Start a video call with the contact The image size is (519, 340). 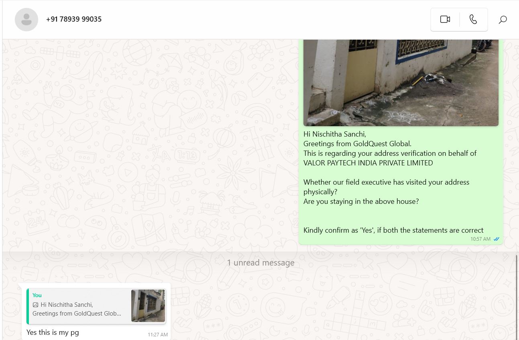pyautogui.click(x=445, y=19)
